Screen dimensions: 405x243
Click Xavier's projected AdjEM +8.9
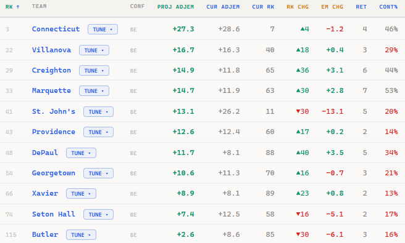[185, 193]
